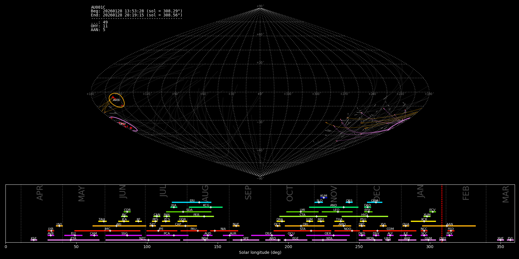This screenshot has height=259, width=519.
Task: Click the SPE shower bar label
Action: pyautogui.click(x=246, y=239)
